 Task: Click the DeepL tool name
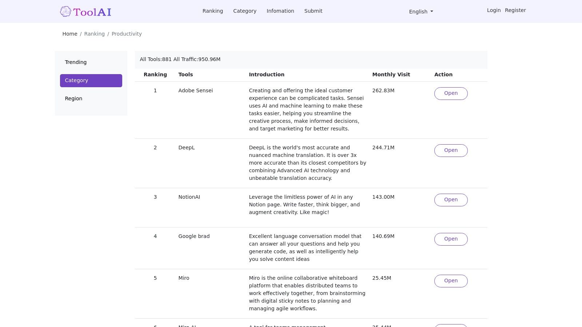(187, 148)
